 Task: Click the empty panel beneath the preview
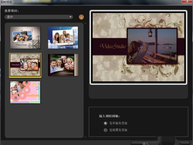point(139,92)
